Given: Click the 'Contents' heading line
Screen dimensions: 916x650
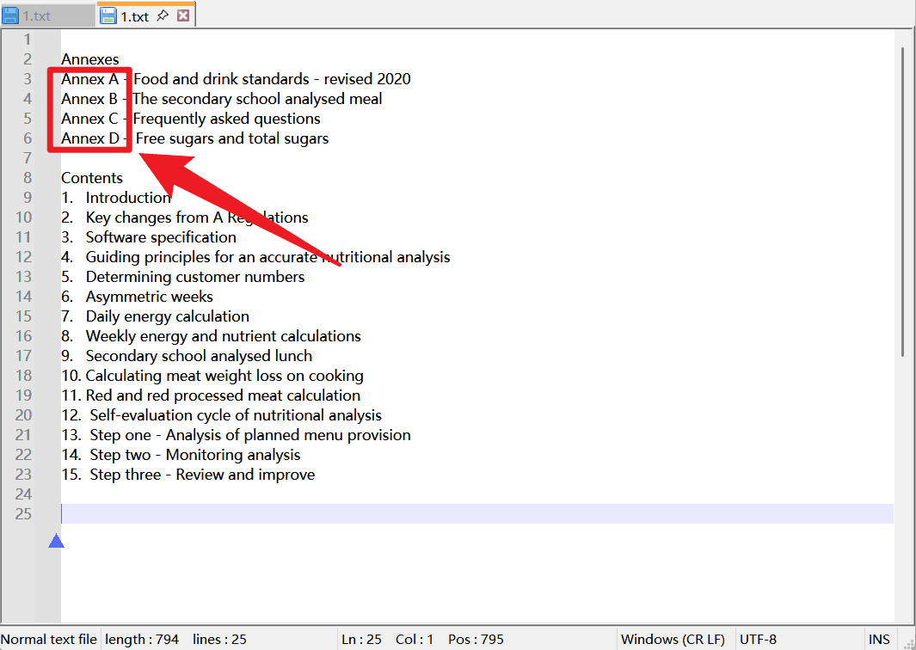Looking at the screenshot, I should [92, 178].
